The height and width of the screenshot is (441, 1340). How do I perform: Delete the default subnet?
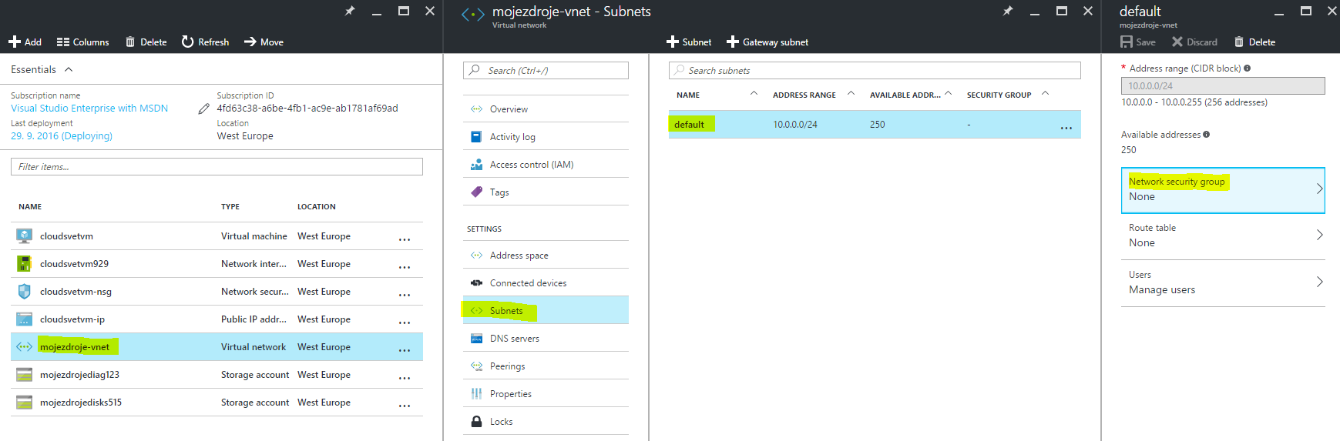click(1254, 42)
